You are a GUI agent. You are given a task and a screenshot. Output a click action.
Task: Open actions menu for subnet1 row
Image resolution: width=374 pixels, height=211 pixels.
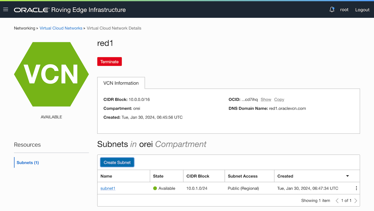[356, 188]
